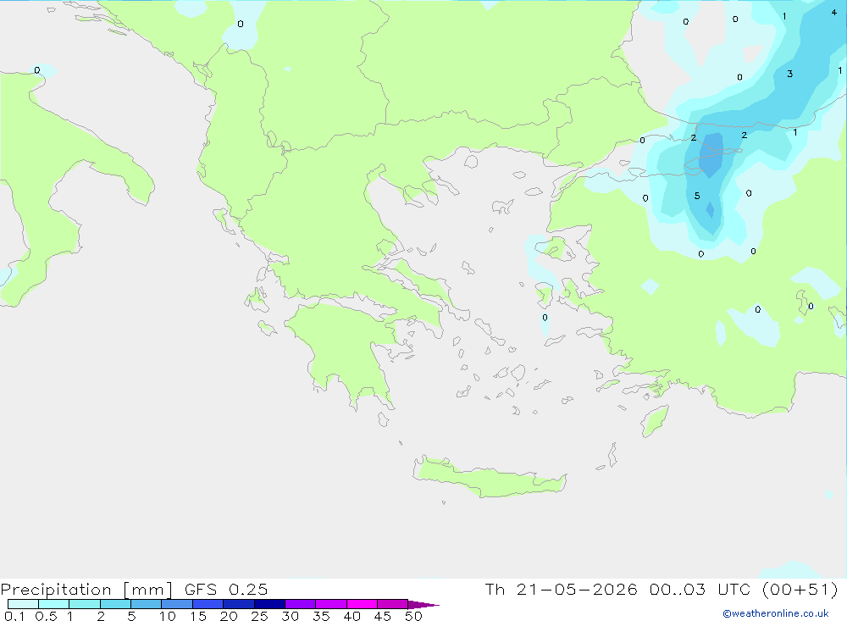
Task: Pick the 15–20 mm legend color box
Action: [208, 604]
